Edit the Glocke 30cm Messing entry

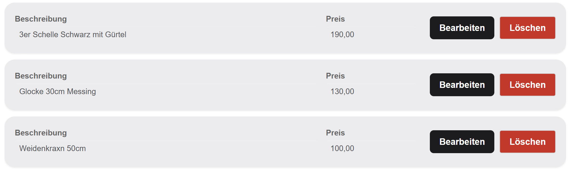click(x=462, y=85)
